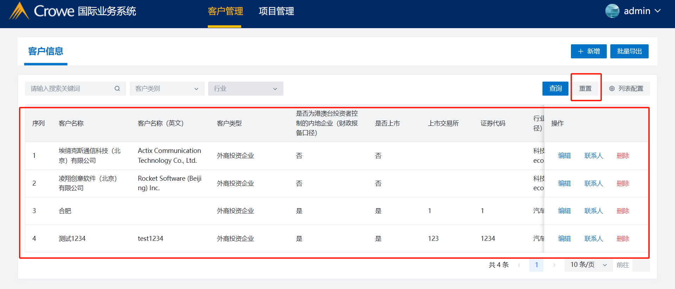Screen dimensions: 675x289
Task: Open 联系人 for 埃缔克斯通信科技 row
Action: coord(593,156)
